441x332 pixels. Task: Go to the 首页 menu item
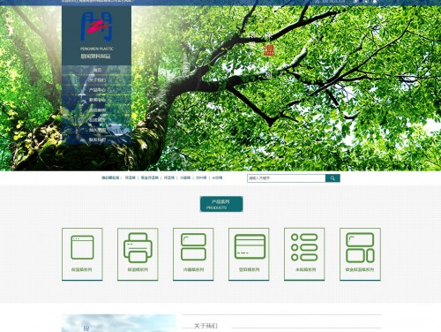point(97,70)
